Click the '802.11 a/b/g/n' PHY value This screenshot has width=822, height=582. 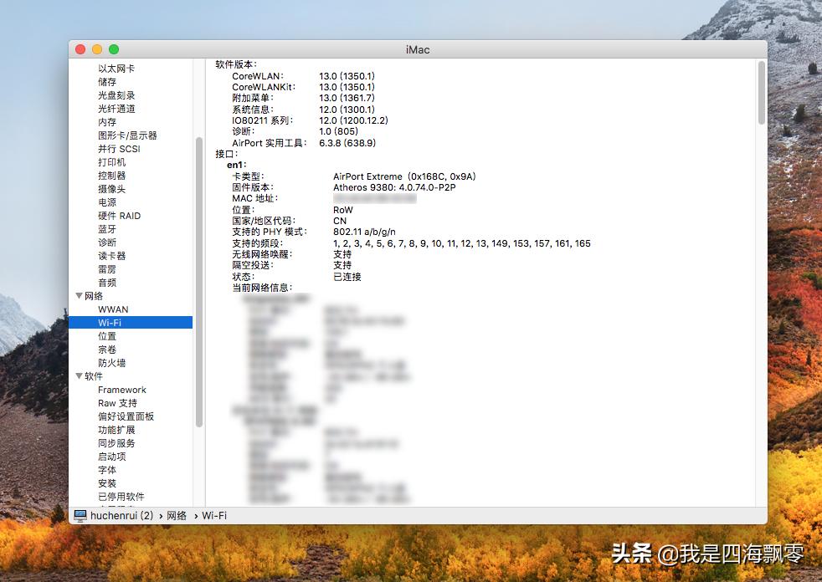coord(364,232)
